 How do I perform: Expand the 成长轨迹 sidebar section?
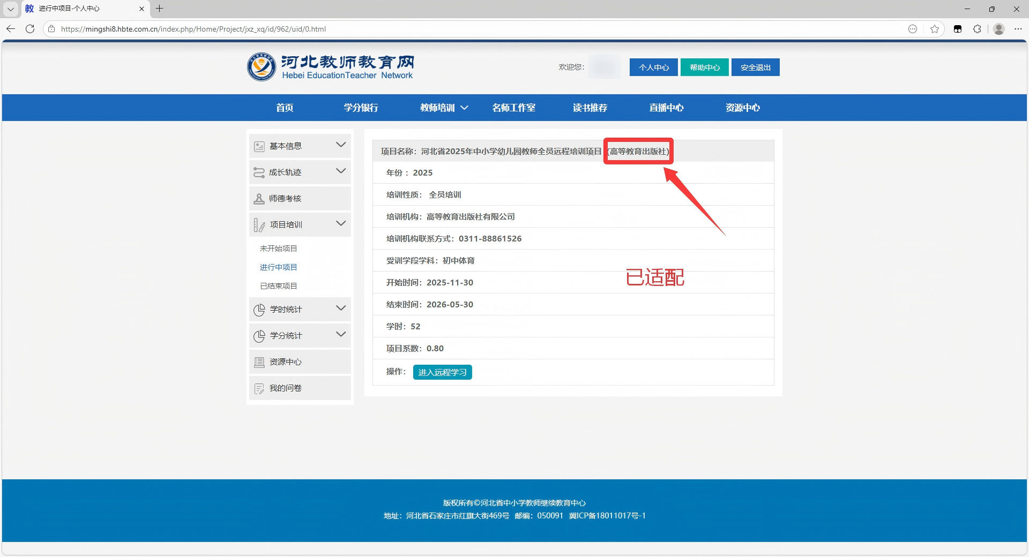point(340,171)
